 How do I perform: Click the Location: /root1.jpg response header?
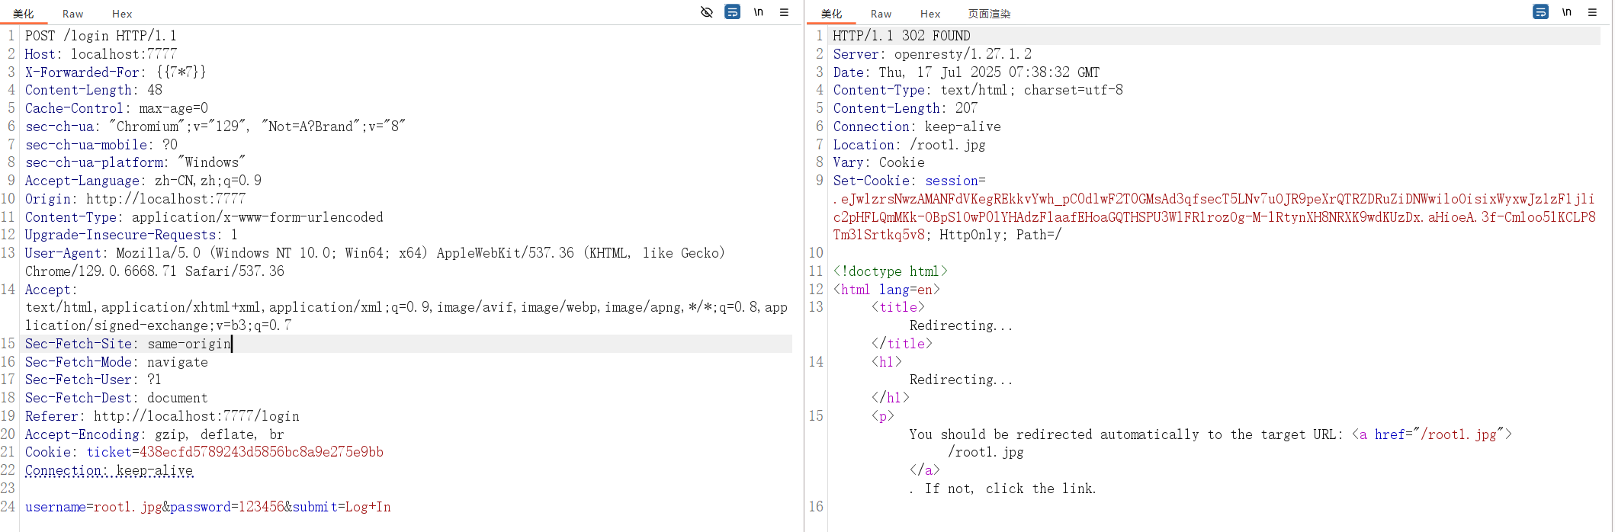[x=909, y=145]
